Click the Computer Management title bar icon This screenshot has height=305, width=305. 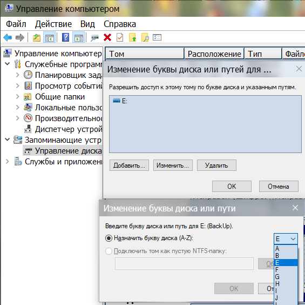(9, 8)
